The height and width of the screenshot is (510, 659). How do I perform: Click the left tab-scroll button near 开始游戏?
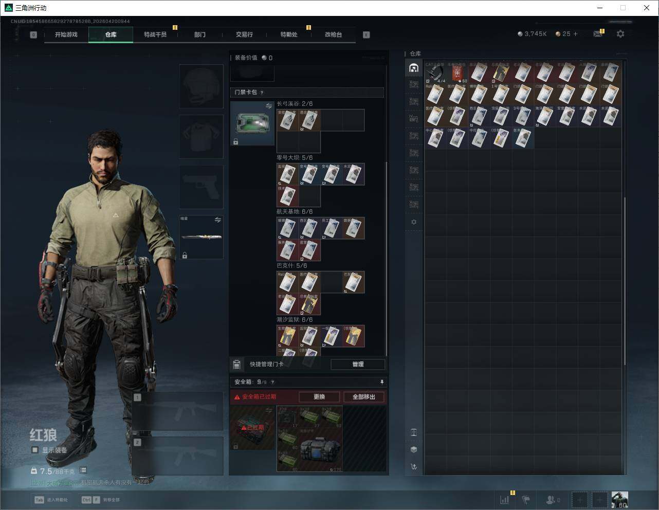click(33, 35)
